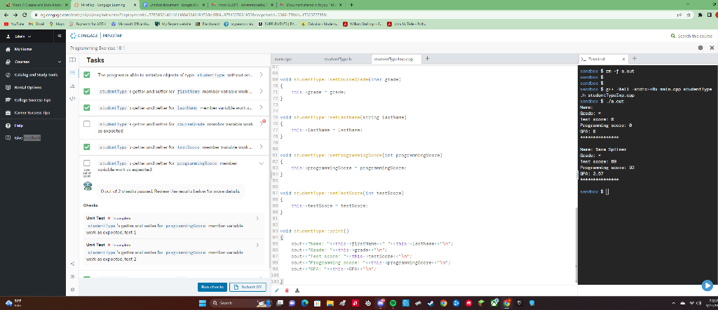Switch to the main.cpp tab

[283, 60]
